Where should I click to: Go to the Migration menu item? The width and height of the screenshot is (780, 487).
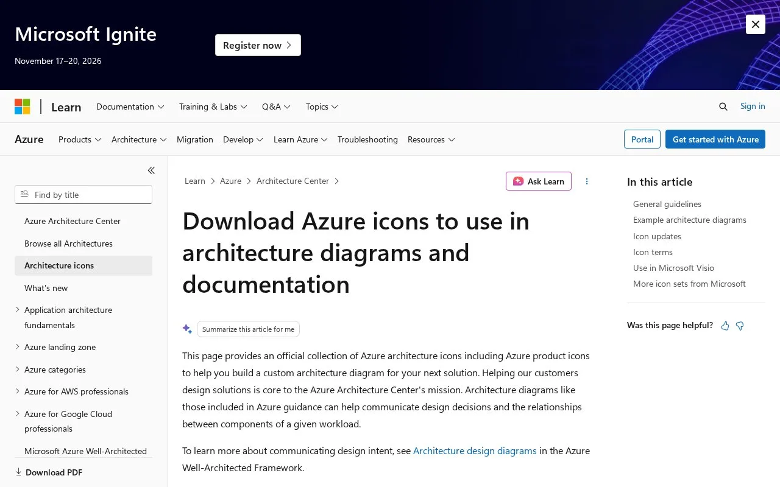click(x=195, y=139)
